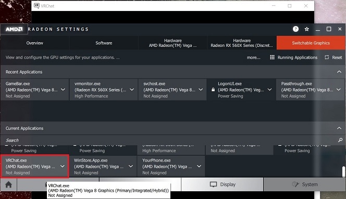The height and width of the screenshot is (199, 346).
Task: Click High Performance under vrmonitor.exe
Action: pyautogui.click(x=91, y=96)
